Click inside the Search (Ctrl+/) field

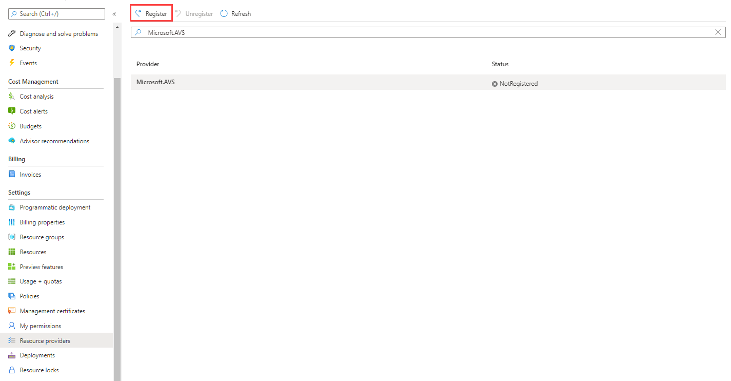[56, 14]
